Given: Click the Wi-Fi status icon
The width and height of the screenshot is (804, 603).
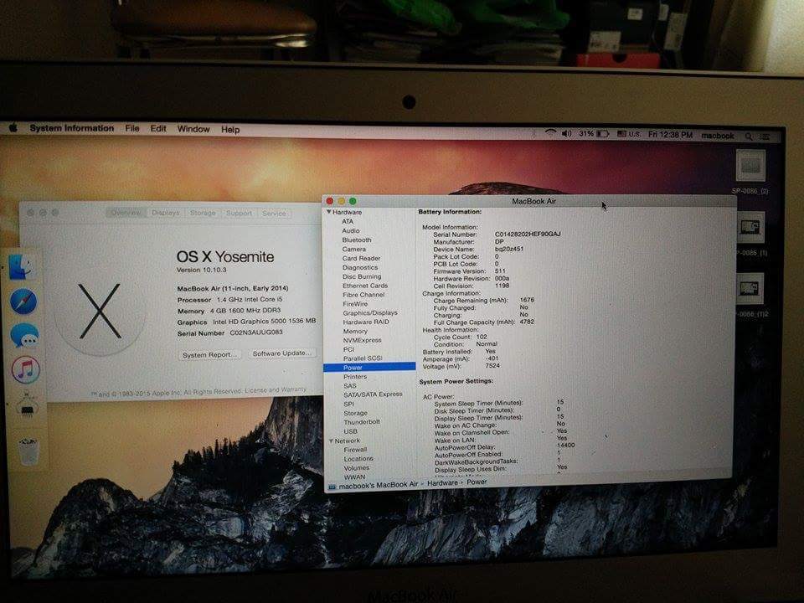Looking at the screenshot, I should click(550, 133).
